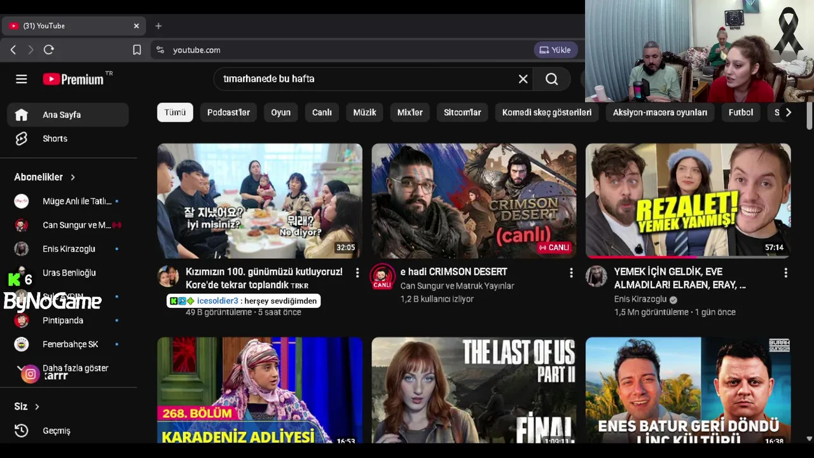Click the Yükle install button
The width and height of the screenshot is (814, 458).
[555, 50]
